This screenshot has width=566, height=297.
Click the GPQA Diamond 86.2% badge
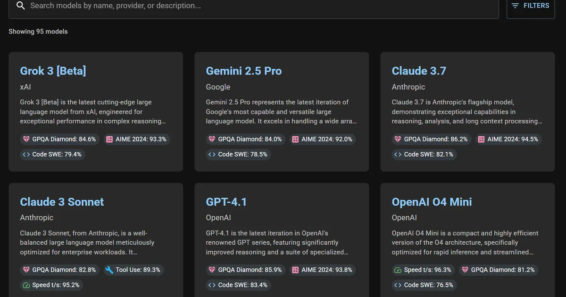(x=431, y=140)
